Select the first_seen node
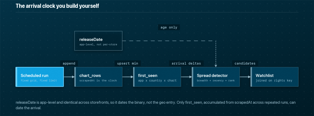314x116 pixels. tap(157, 77)
